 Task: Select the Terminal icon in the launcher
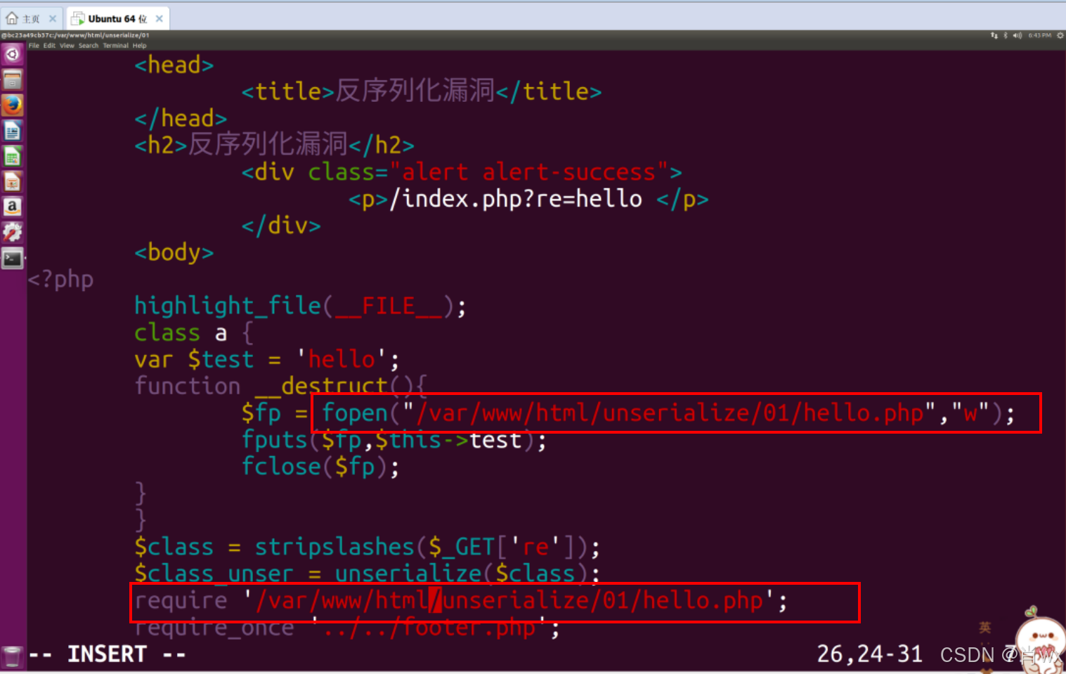12,258
